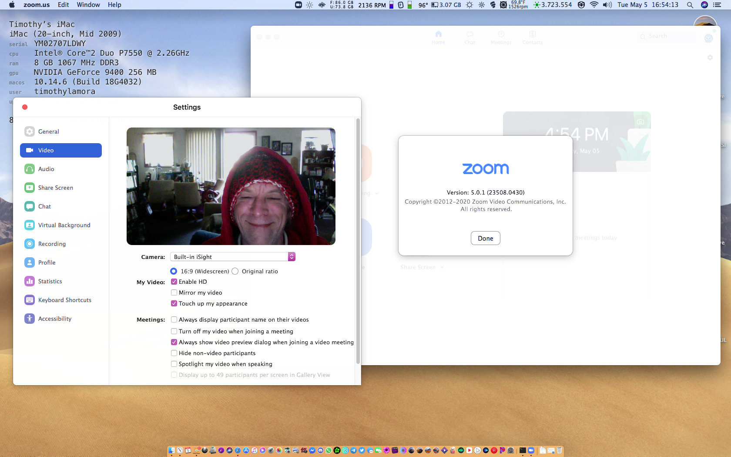Click the 'Version: 5.0.1 (23508.0430)' text
Image resolution: width=731 pixels, height=457 pixels.
(486, 192)
